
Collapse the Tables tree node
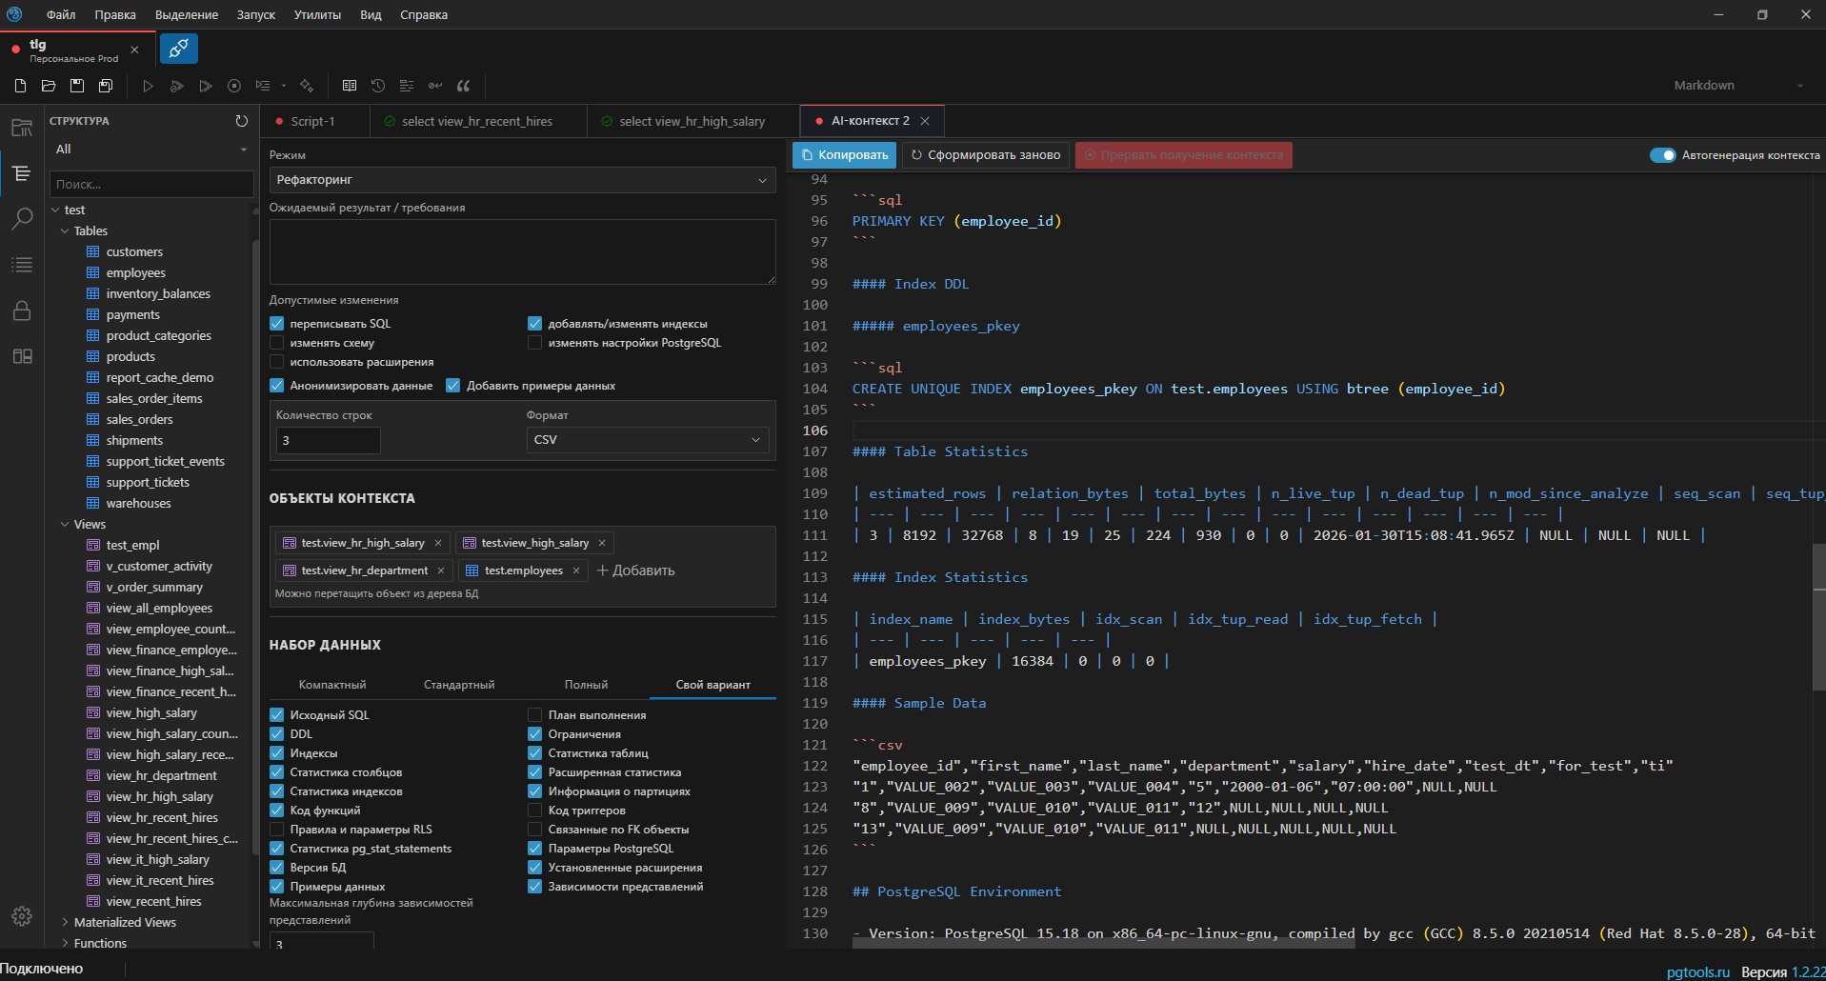(x=65, y=231)
